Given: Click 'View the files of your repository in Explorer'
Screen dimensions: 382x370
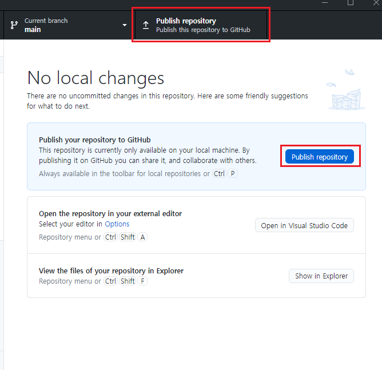Looking at the screenshot, I should pyautogui.click(x=111, y=271).
